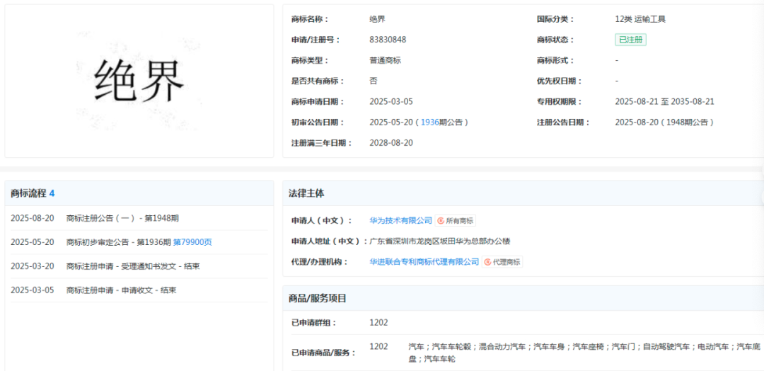Click the 2025-03-05 申请收文 timeline entry

coord(121,290)
